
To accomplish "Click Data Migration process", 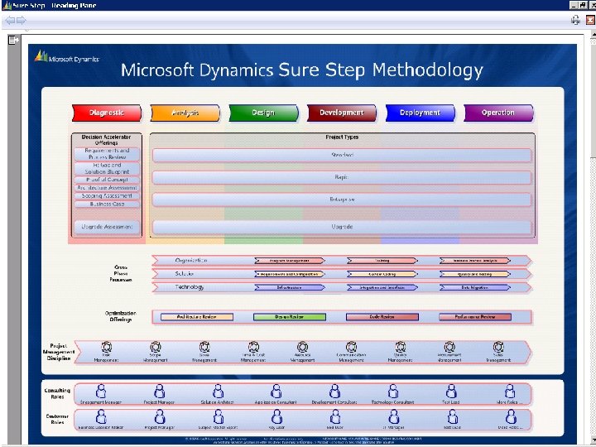I will [x=475, y=288].
